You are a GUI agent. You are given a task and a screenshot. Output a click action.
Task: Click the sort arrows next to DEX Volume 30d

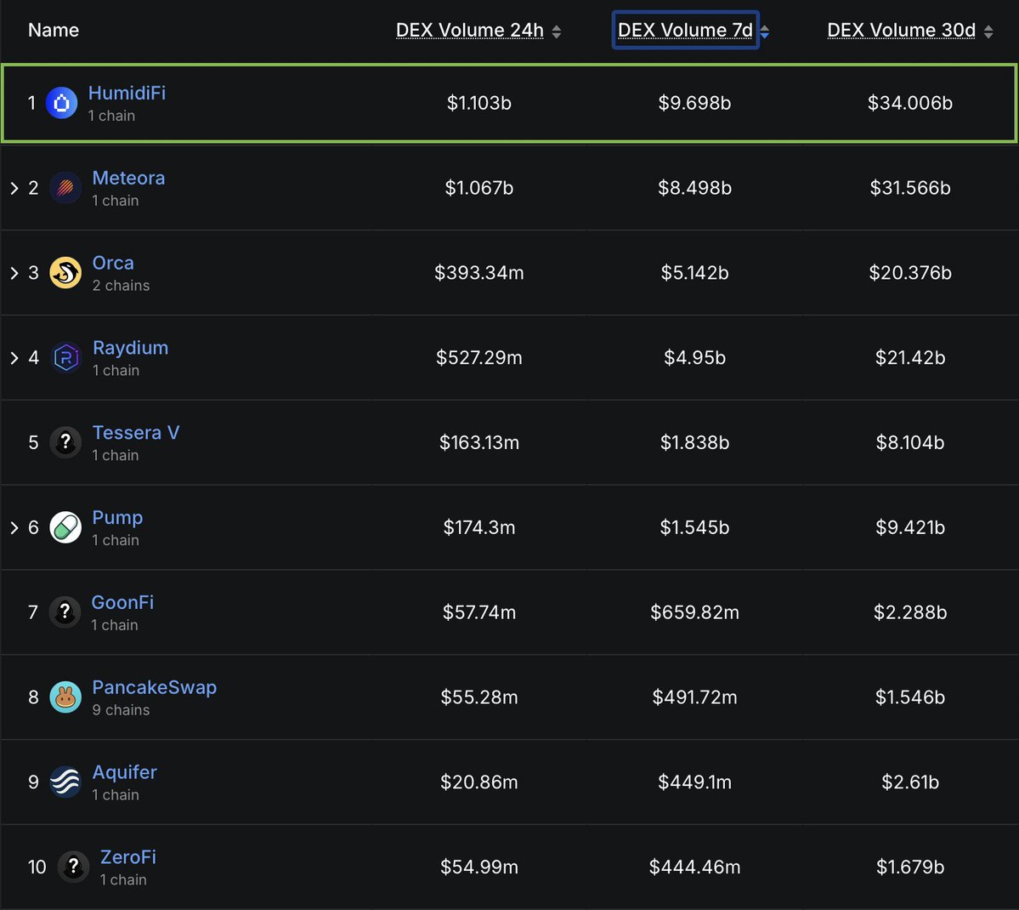click(988, 31)
